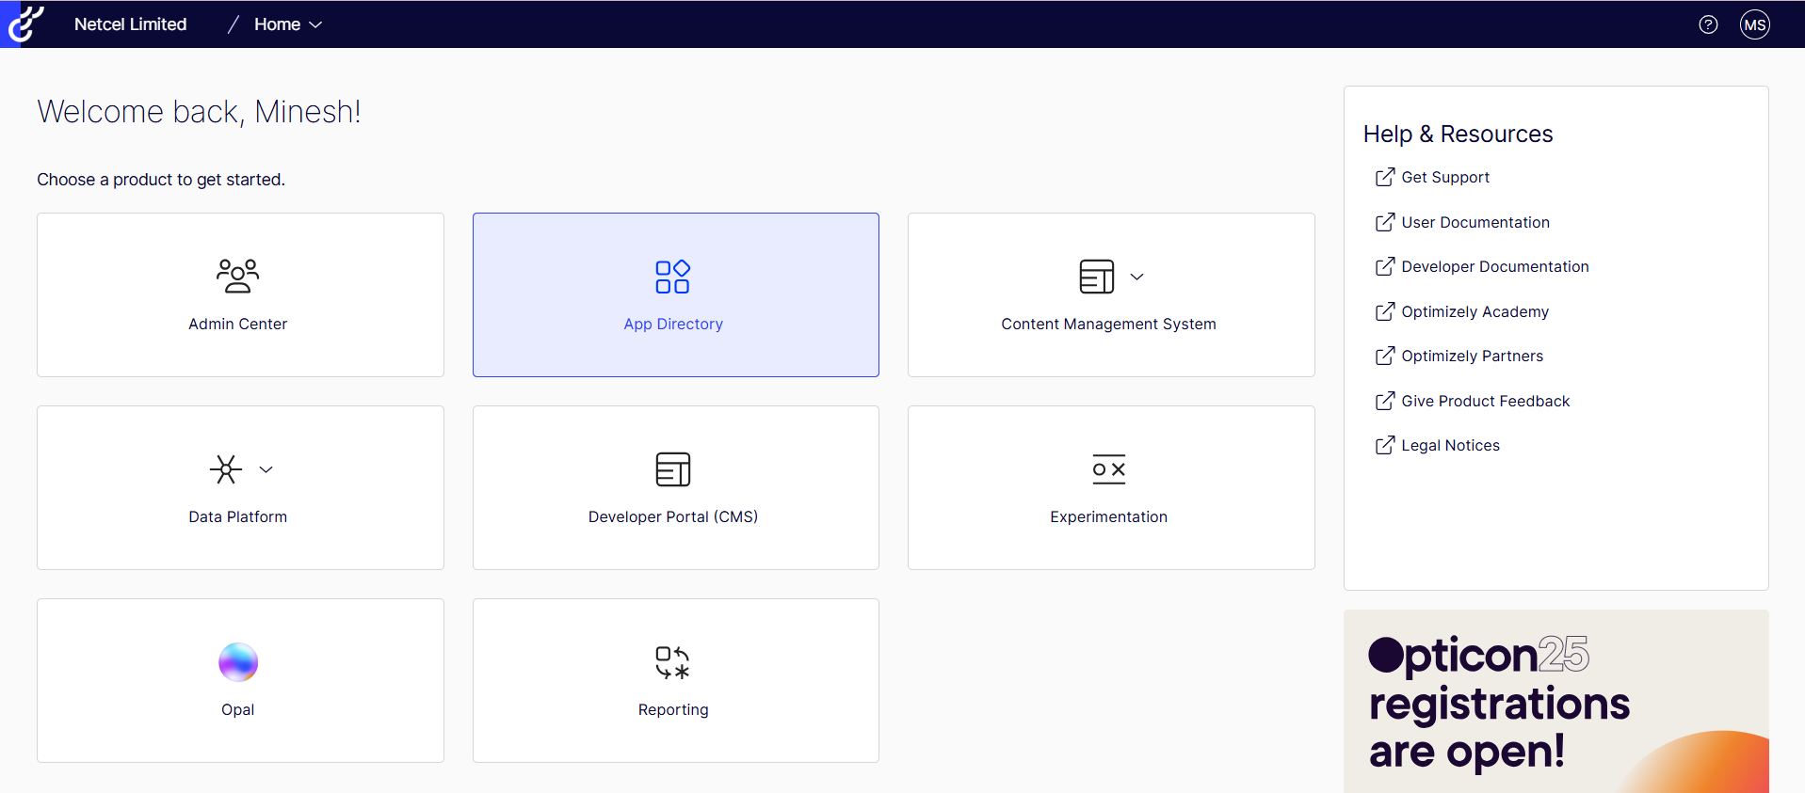Click the Admin Center people icon
1805x793 pixels.
tap(238, 277)
